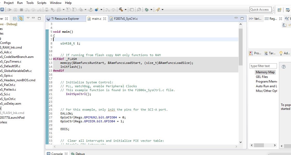
Task: Click the Collapse All icon in explorer
Action: click(x=15, y=18)
